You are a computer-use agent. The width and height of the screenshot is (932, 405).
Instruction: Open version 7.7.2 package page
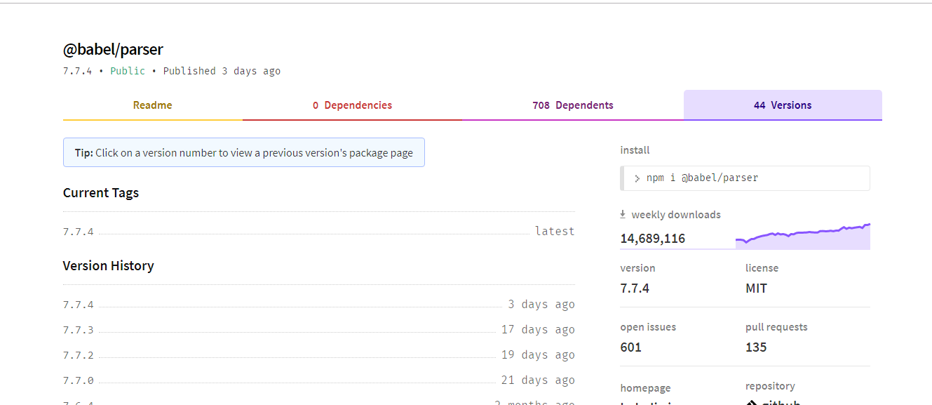click(77, 354)
